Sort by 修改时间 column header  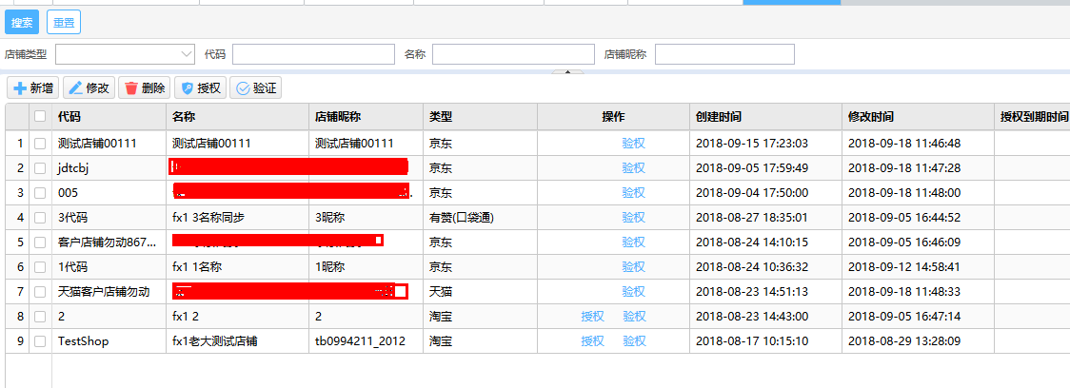click(871, 117)
